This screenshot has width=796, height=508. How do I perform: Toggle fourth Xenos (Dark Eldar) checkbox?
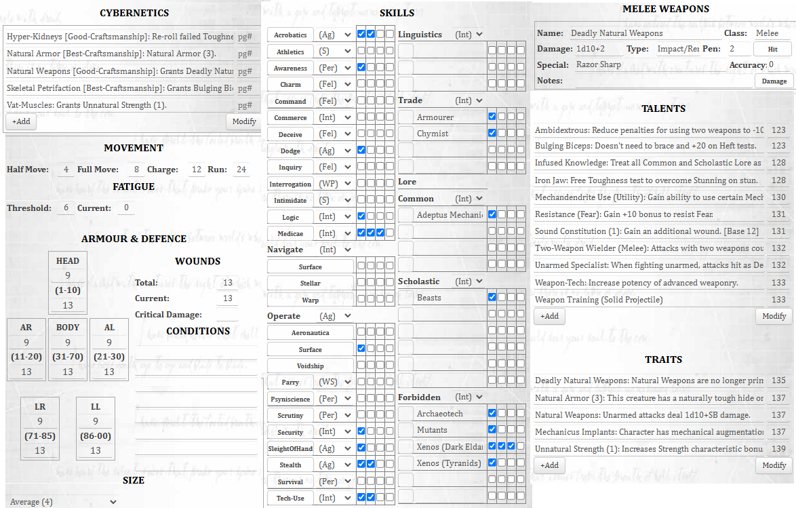click(520, 446)
